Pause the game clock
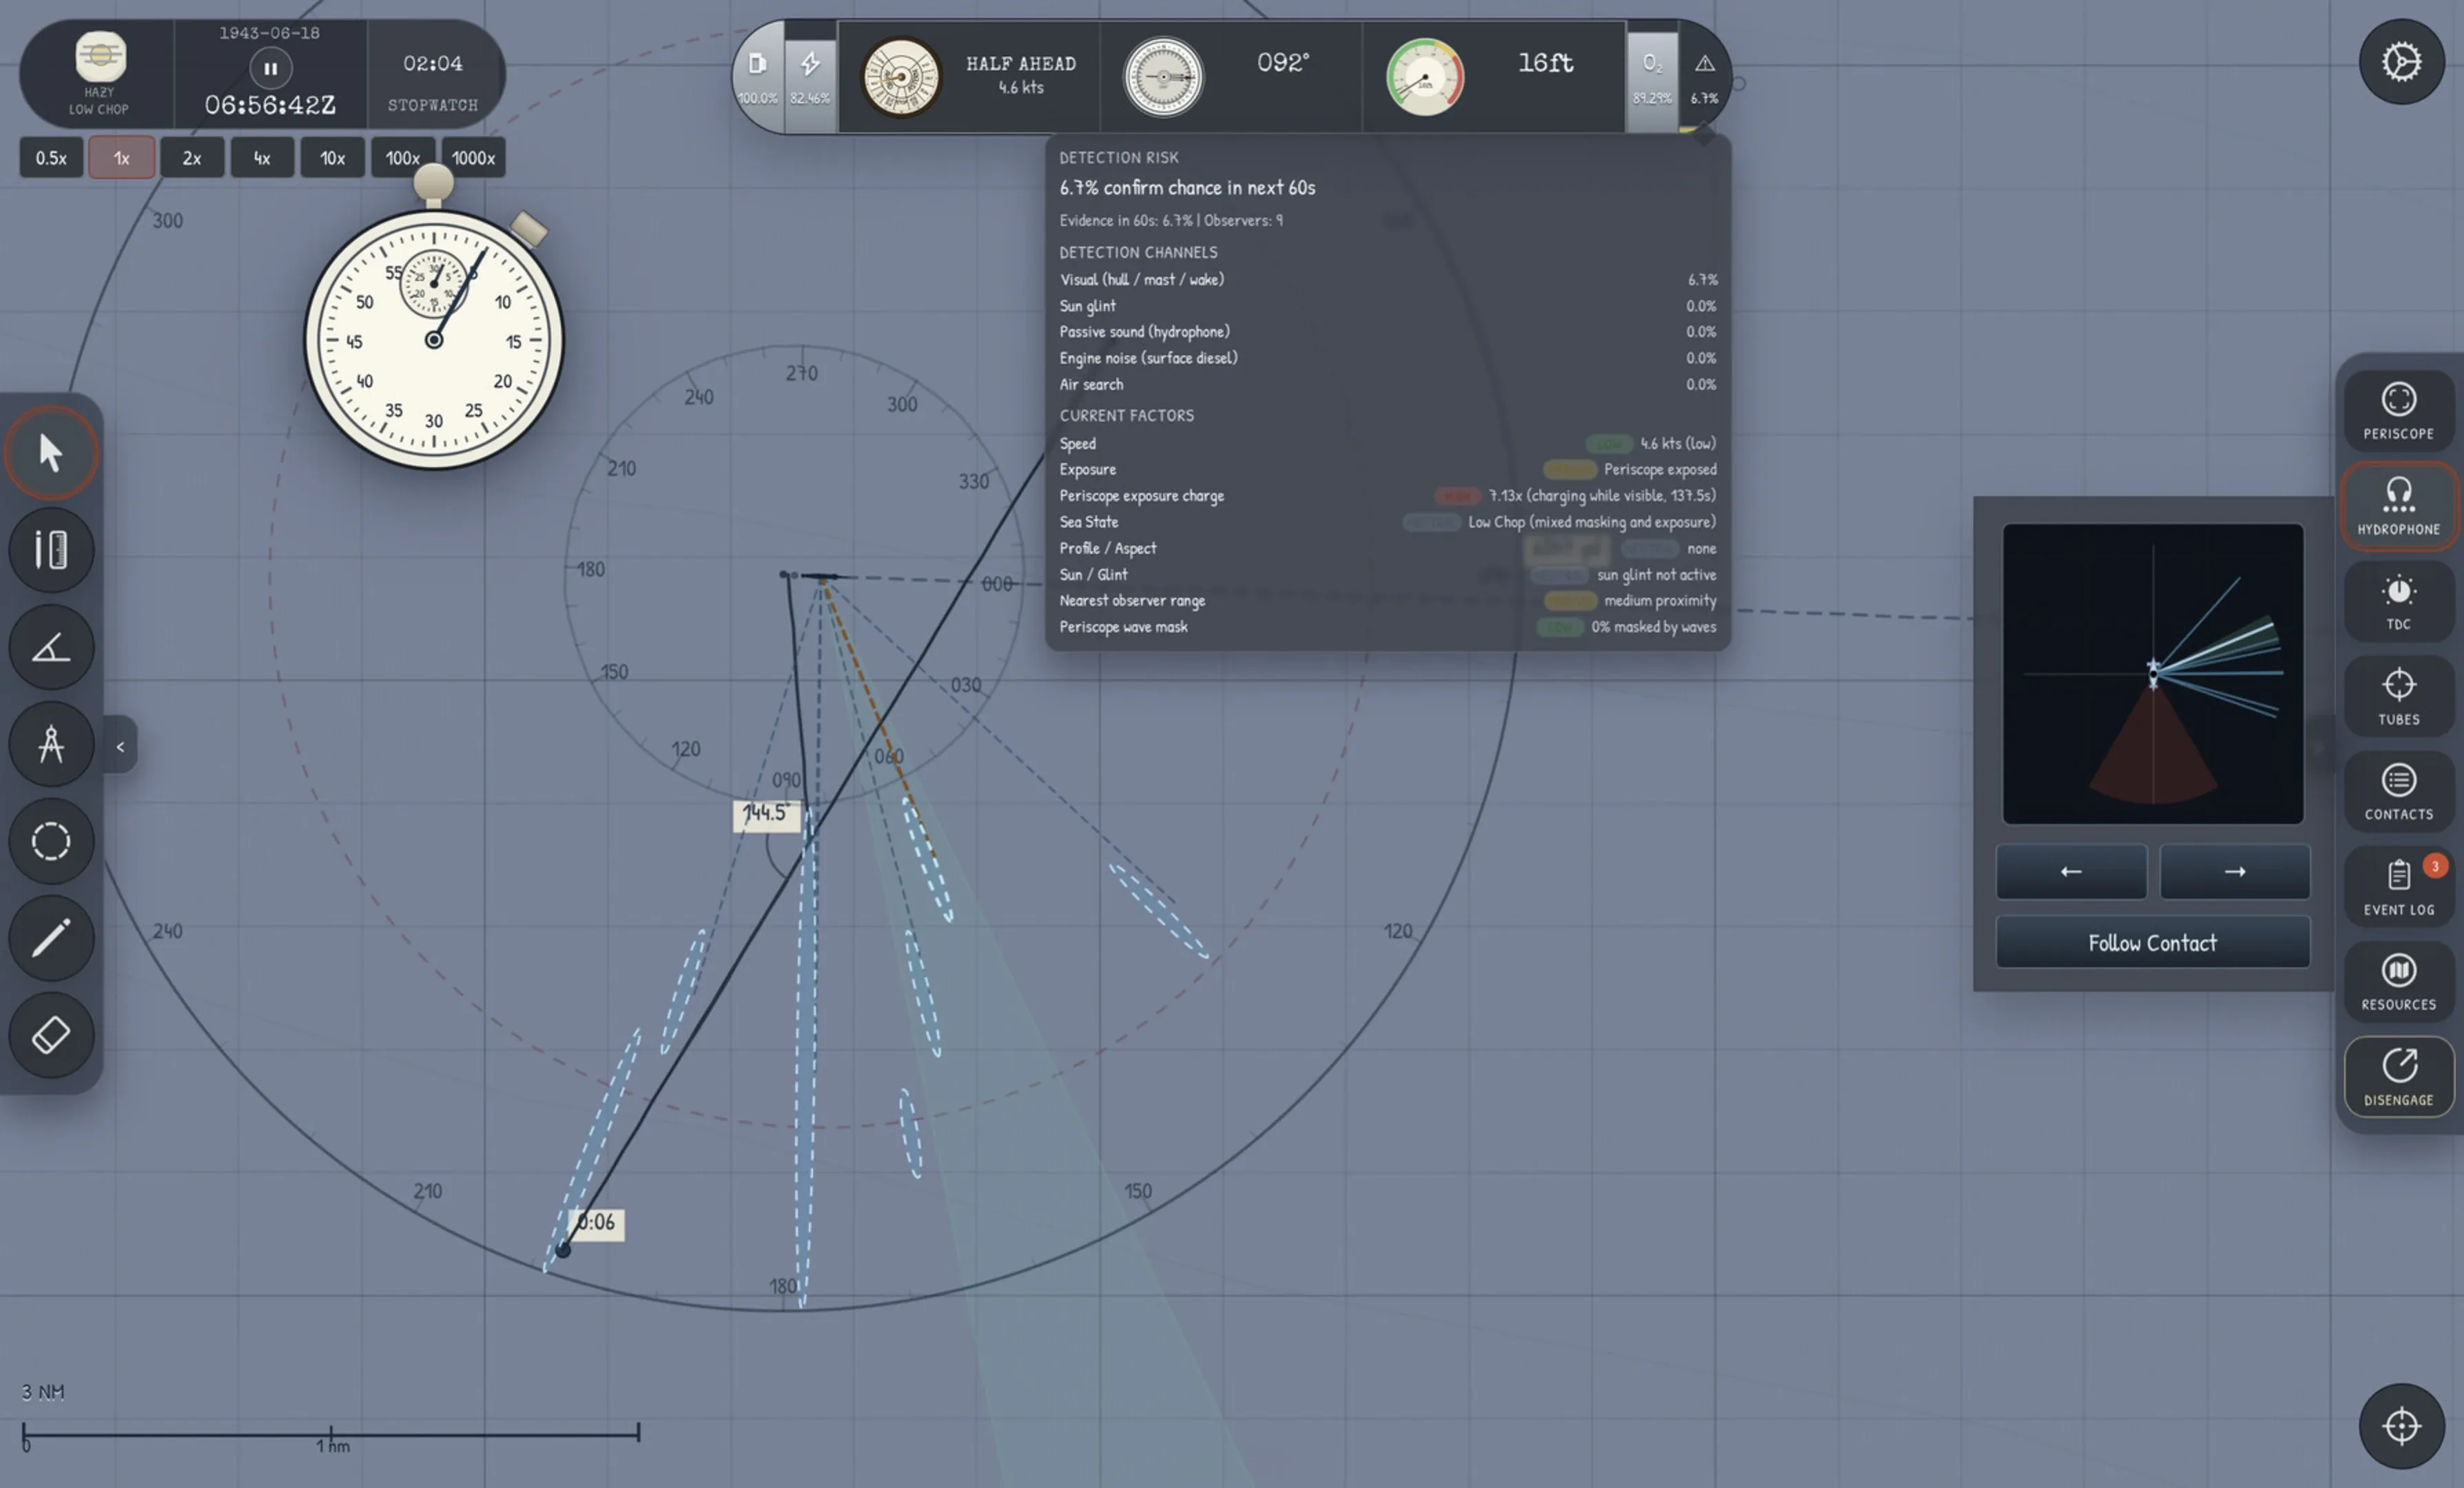Image resolution: width=2464 pixels, height=1488 pixels. pos(270,69)
